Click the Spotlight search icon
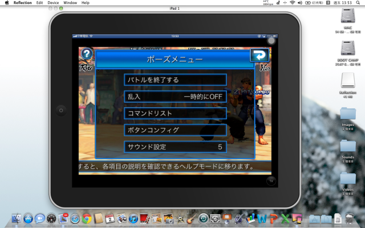 pyautogui.click(x=358, y=3)
